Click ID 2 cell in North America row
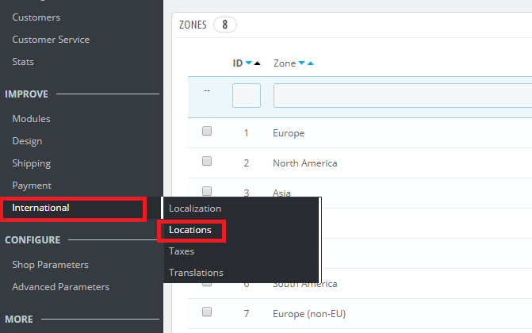Viewport: 532px width, 333px height. click(247, 163)
